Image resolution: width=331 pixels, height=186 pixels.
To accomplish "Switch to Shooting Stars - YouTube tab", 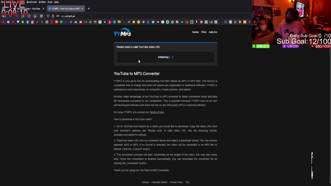I will click(27, 9).
